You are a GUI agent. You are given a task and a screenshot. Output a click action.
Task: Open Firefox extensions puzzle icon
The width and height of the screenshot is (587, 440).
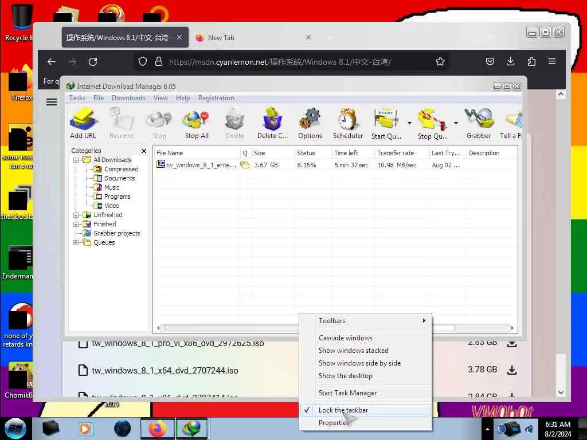point(531,61)
